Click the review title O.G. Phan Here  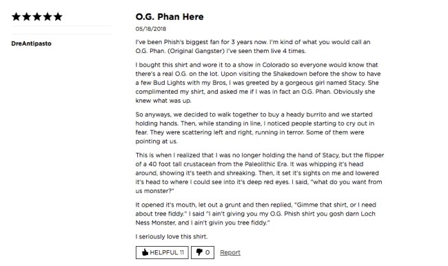pyautogui.click(x=170, y=17)
